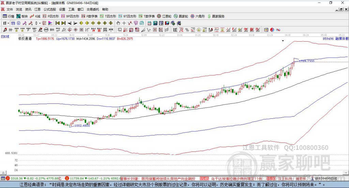Click the 极反通道 indicator label
The height and width of the screenshot is (188, 349).
(x=25, y=39)
